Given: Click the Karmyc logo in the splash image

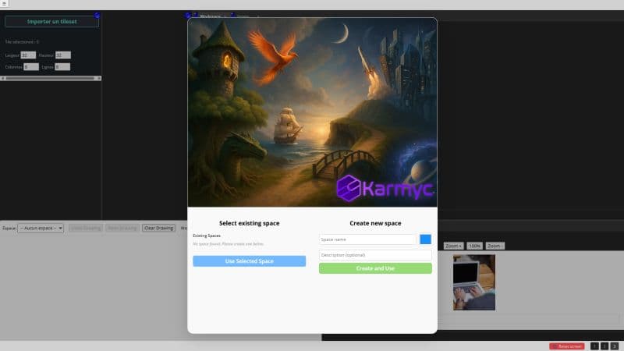Looking at the screenshot, I should [385, 188].
